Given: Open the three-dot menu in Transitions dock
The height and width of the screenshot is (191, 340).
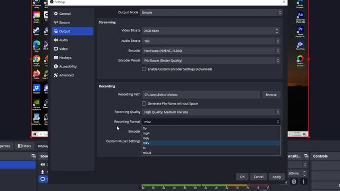Looking at the screenshot, I should 303,181.
